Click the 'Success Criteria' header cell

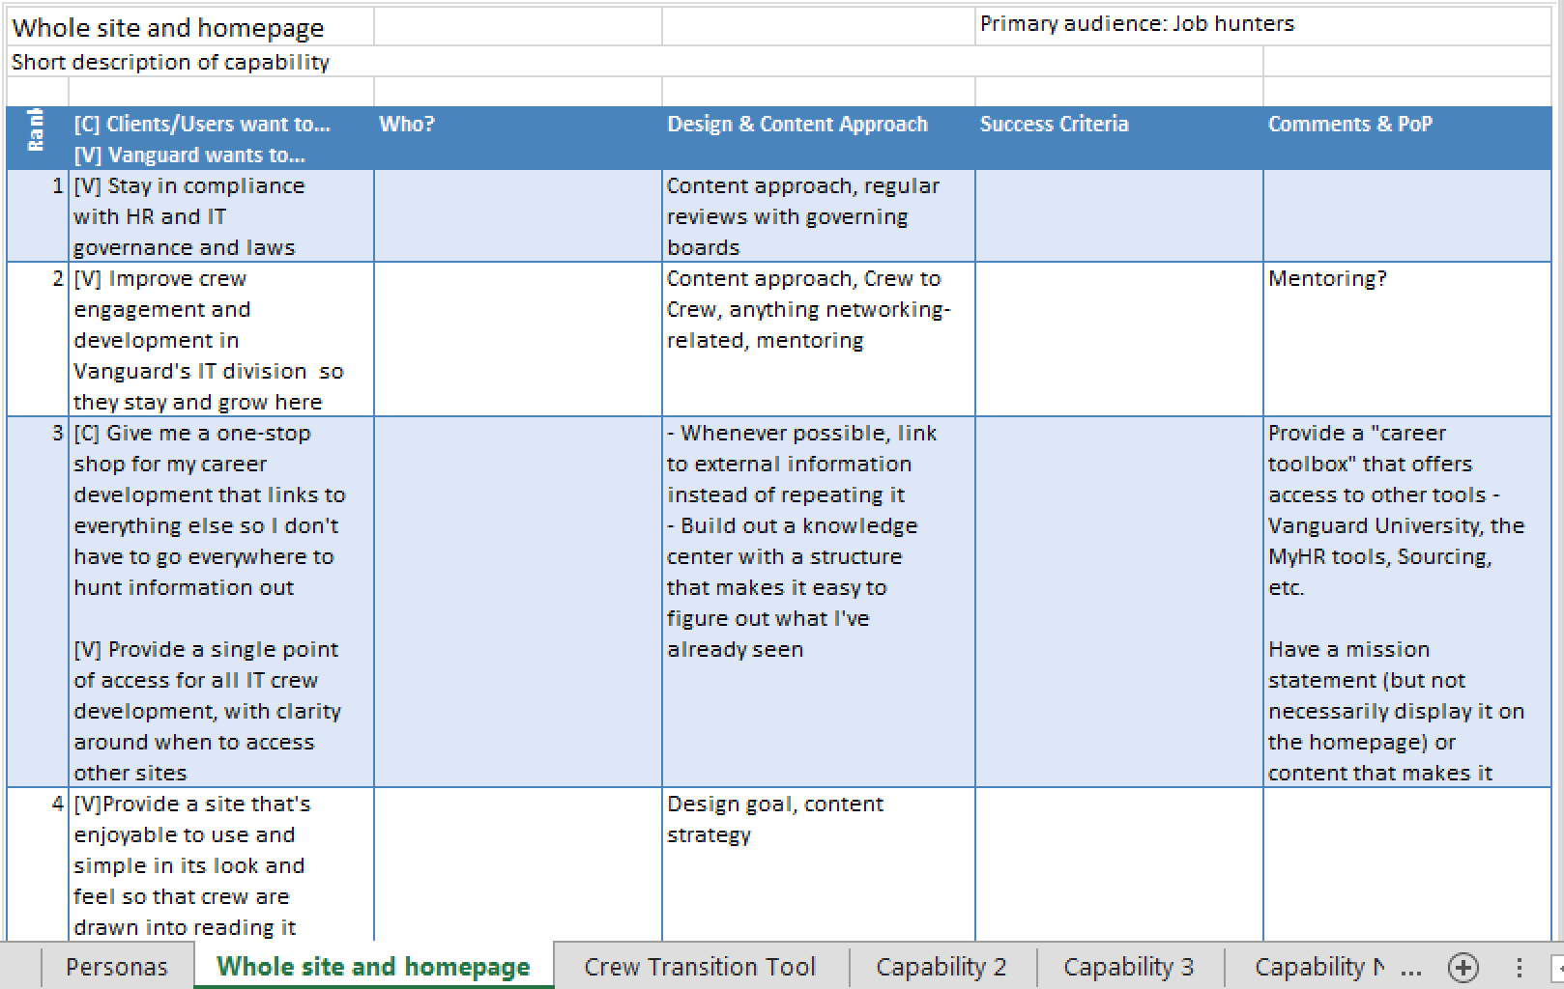(1118, 139)
